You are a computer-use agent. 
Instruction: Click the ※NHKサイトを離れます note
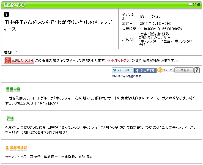point(126,76)
